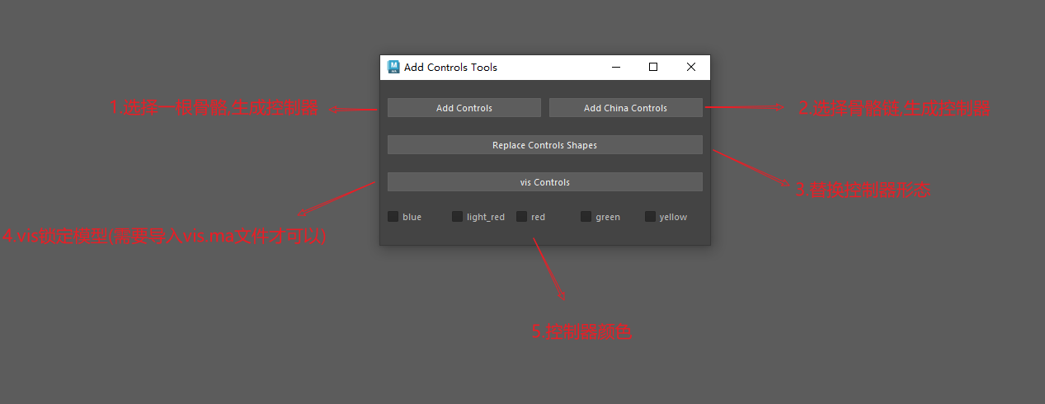Select the yellow checkbox
Screen dimensions: 1045x404
point(651,217)
